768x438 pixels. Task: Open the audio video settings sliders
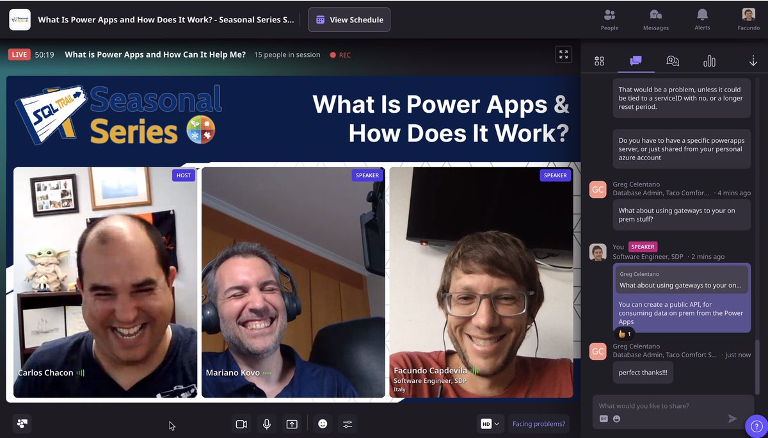348,424
